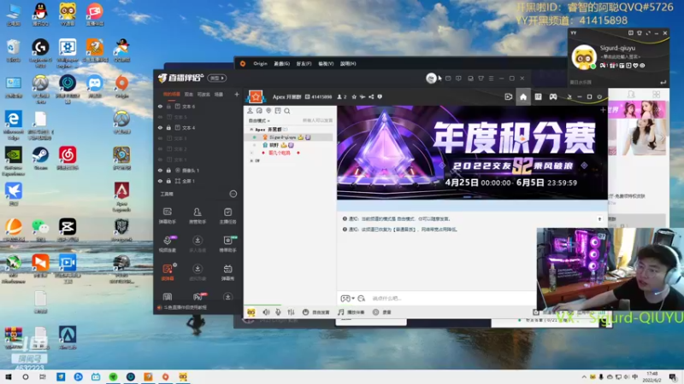
Task: Click the user avatar in streaming app title bar
Action: tap(431, 78)
